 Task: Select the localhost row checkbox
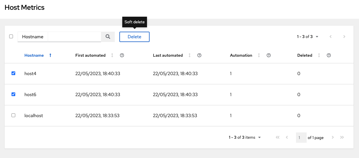pyautogui.click(x=13, y=115)
